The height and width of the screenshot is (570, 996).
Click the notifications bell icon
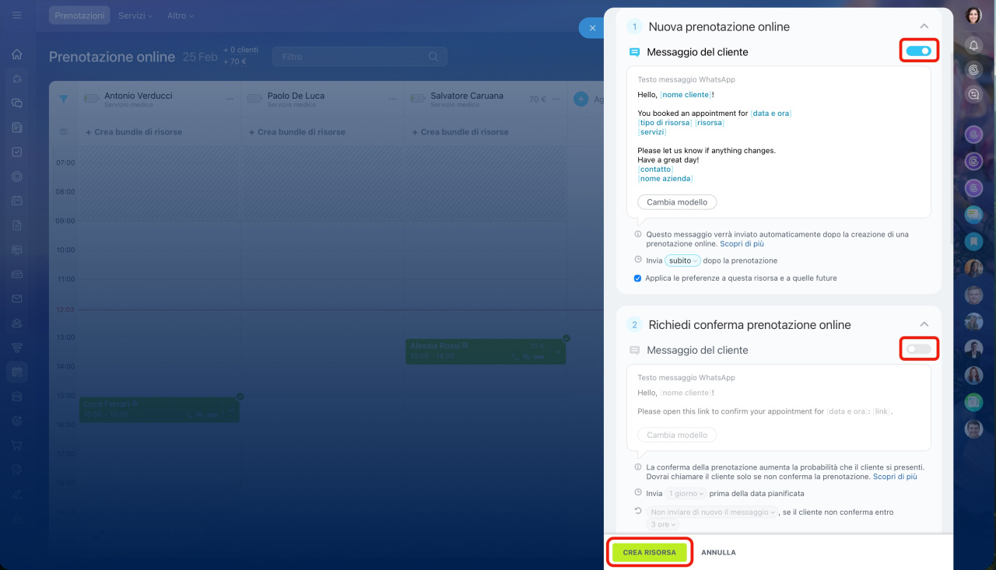click(973, 46)
